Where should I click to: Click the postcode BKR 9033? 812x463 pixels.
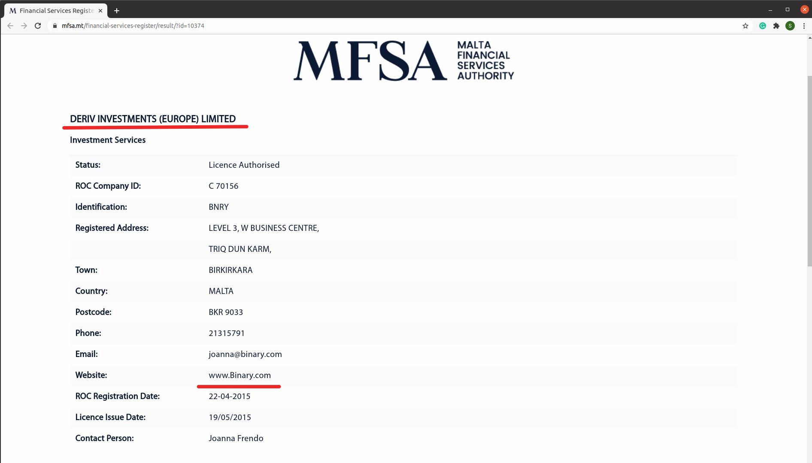coord(226,312)
